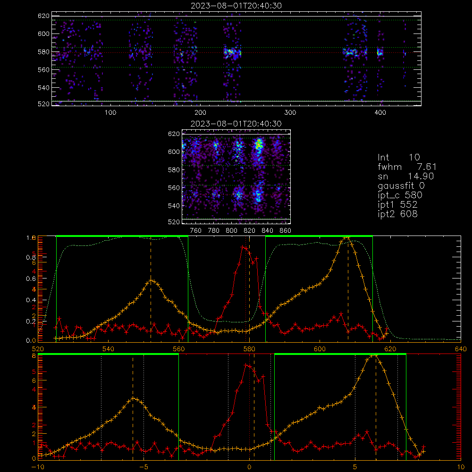Viewport: 472px width, 472px height.
Task: Click the bottom axis label 10
Action: point(461,467)
